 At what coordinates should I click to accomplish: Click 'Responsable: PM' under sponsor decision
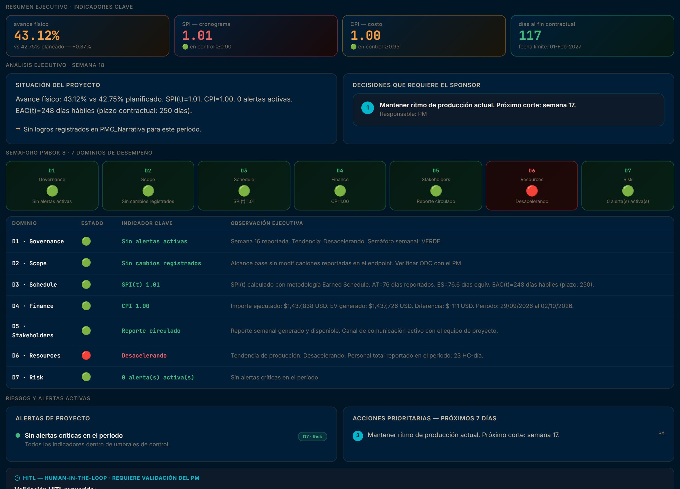tap(403, 114)
